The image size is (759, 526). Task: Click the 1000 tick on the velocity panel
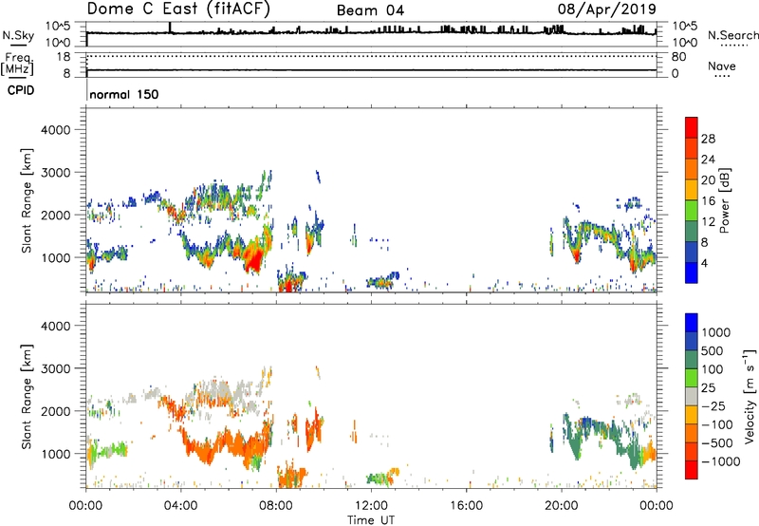coord(56,454)
